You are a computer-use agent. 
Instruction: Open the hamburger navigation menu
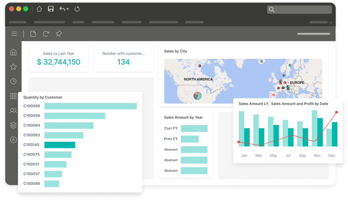[14, 34]
